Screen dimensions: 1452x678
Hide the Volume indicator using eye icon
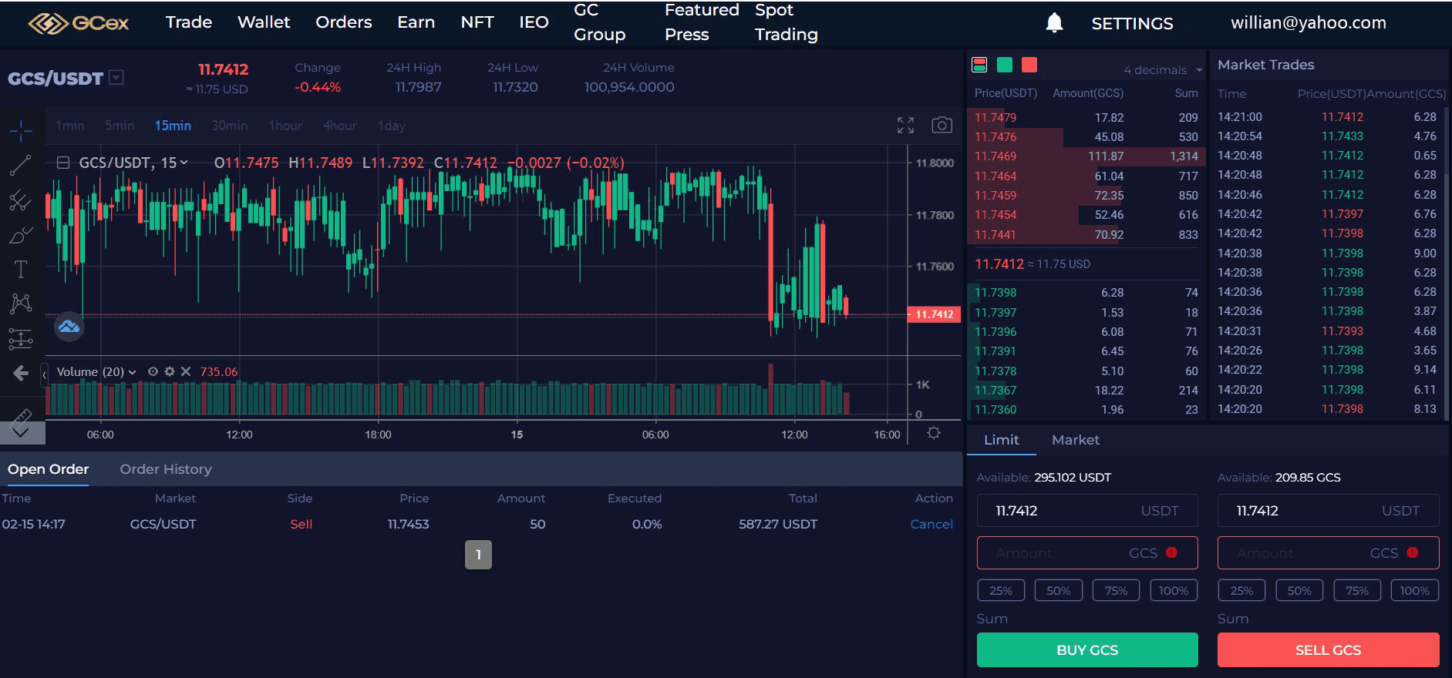(x=153, y=371)
